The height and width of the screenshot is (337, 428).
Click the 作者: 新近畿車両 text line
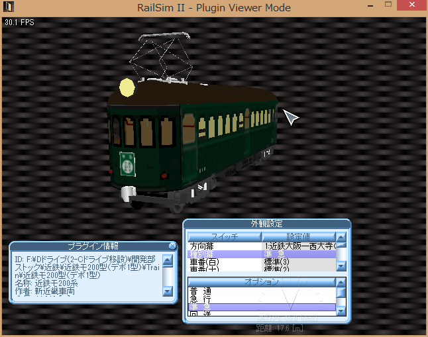[45, 291]
